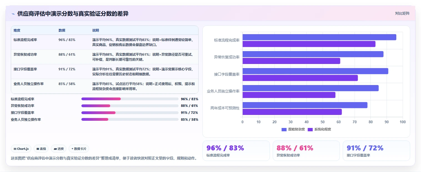Click the purple 两年成本可预测性 chart bar
421x172 pixels.
(x=292, y=112)
